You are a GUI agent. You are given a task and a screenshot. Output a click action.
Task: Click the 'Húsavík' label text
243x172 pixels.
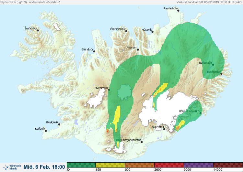tap(146, 30)
